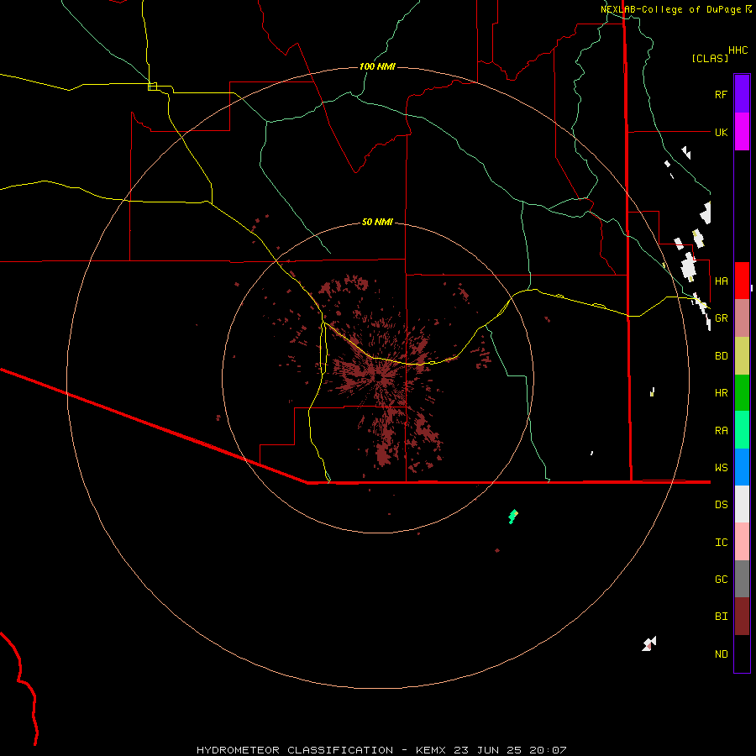Click the RF purple legend swatch

point(742,94)
